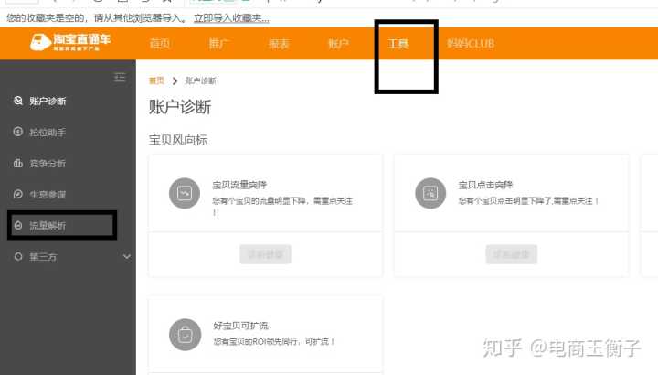Click the 宝贝点击突降 card title

[485, 185]
